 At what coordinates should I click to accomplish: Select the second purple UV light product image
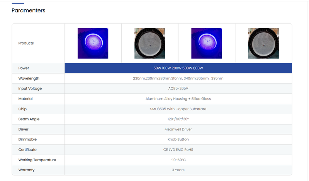pos(207,43)
